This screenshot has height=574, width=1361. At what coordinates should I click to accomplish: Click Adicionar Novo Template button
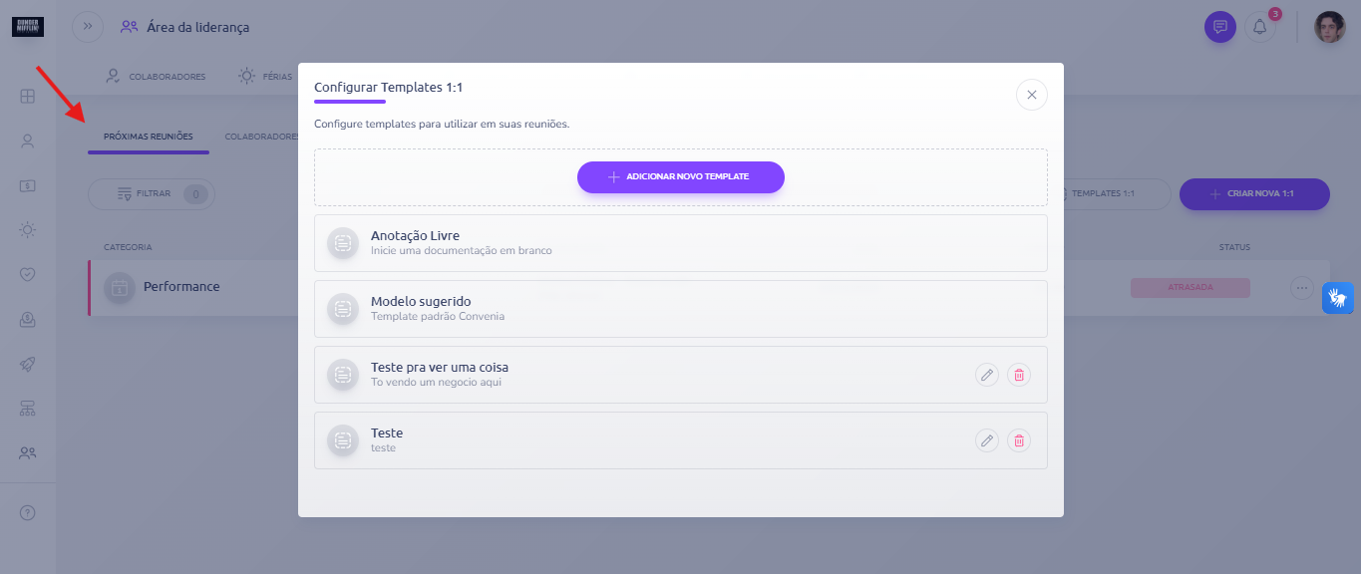681,176
